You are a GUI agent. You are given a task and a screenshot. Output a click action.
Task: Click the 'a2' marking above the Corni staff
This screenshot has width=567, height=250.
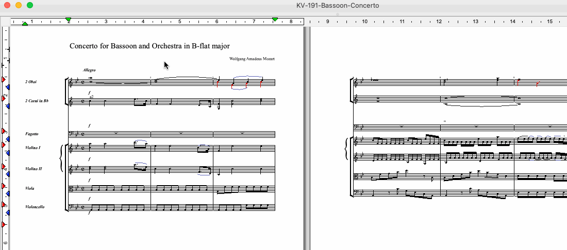[91, 97]
